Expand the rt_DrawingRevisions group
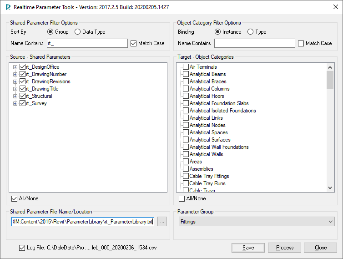 pos(15,81)
